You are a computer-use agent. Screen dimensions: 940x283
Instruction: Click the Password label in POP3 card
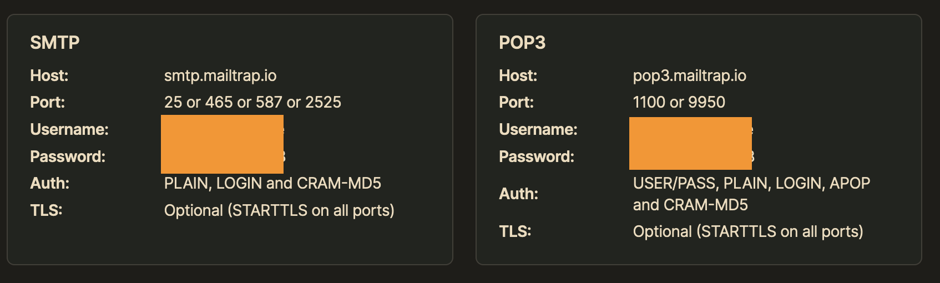[x=537, y=156]
